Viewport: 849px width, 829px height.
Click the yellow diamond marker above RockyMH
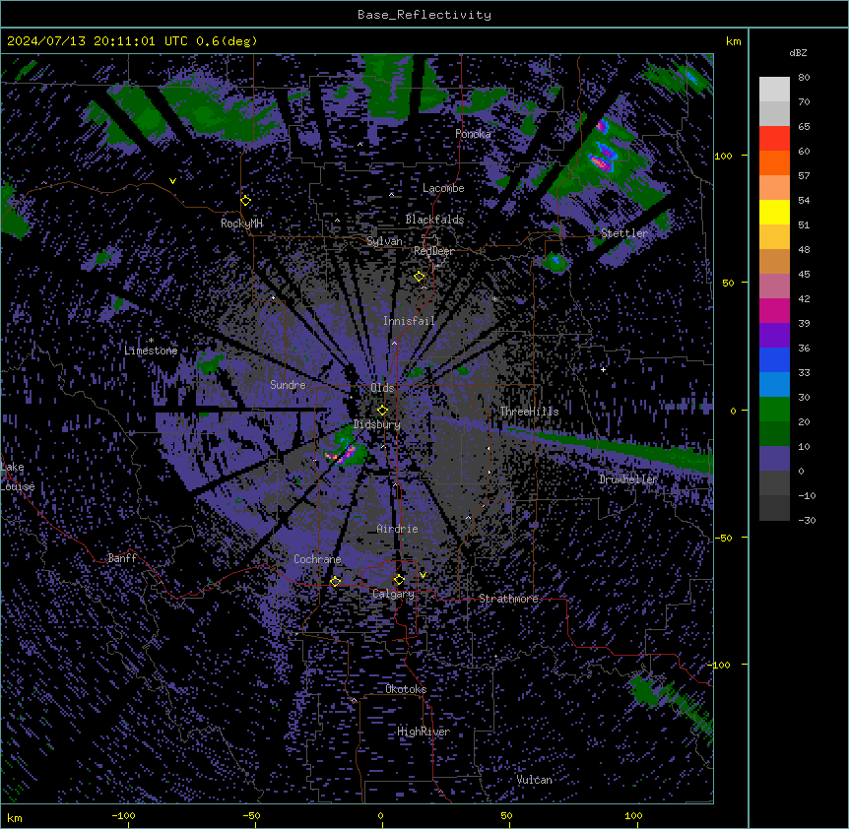[245, 201]
